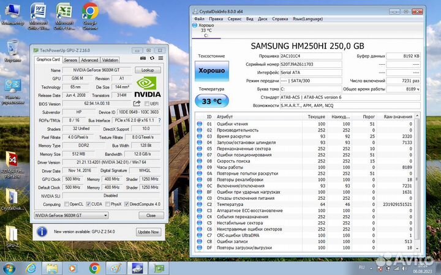The image size is (441, 275).
Task: Open the Paint icon on the taskbar
Action: tap(116, 268)
